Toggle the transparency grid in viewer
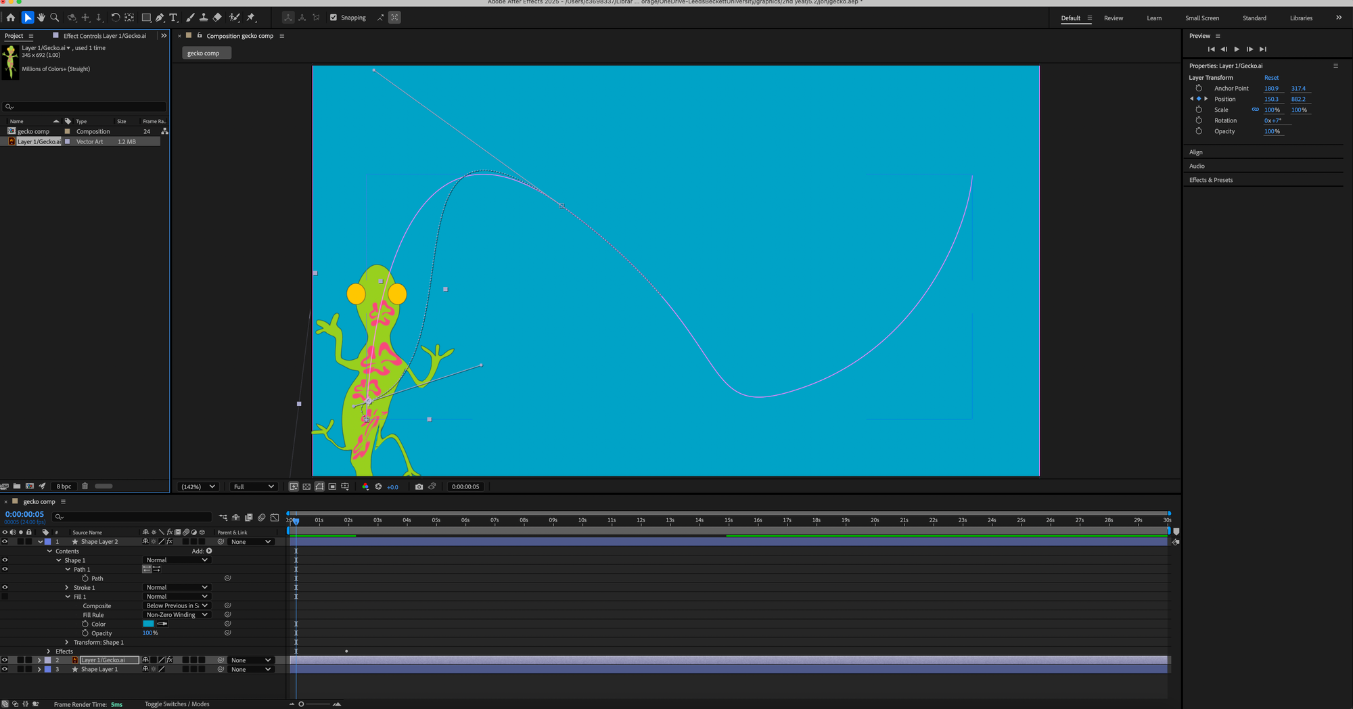The image size is (1353, 709). (306, 486)
